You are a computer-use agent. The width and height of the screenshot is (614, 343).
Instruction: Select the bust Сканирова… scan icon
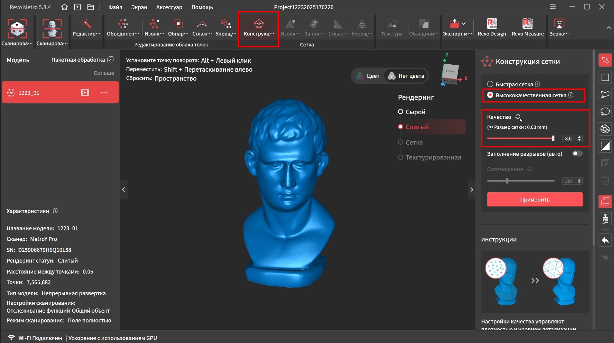pyautogui.click(x=52, y=32)
